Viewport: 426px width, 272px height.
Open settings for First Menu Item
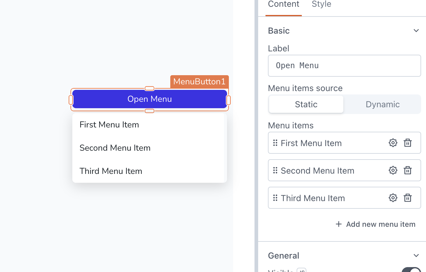[393, 143]
